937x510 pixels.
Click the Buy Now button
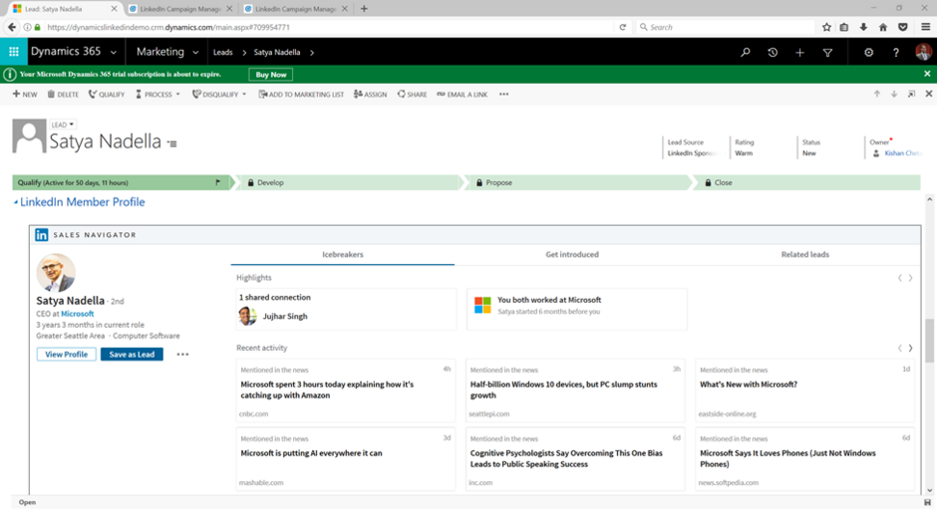pos(271,75)
